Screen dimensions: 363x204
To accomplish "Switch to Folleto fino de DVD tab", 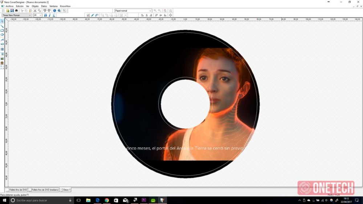I will 16,190.
